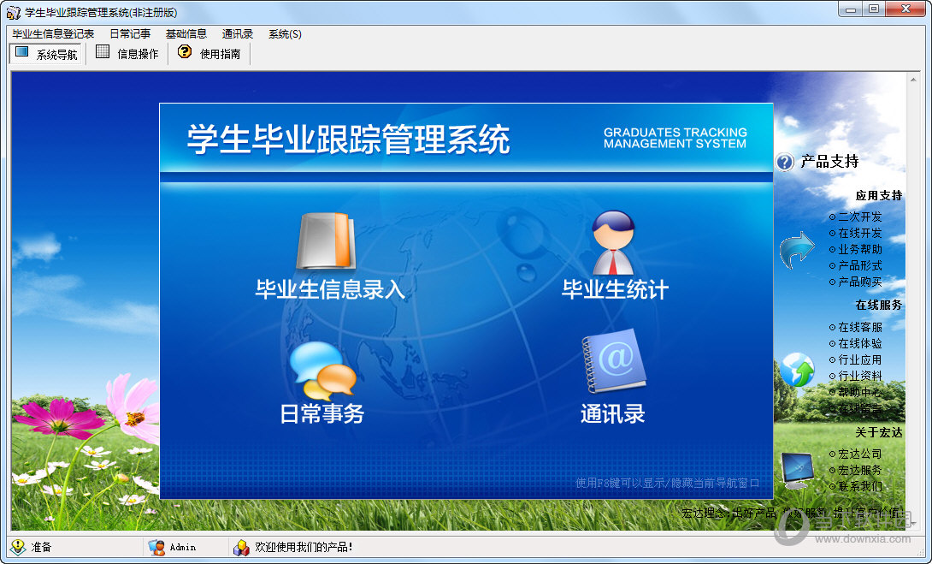Click the 系统导航 toolbar icon

pyautogui.click(x=22, y=53)
